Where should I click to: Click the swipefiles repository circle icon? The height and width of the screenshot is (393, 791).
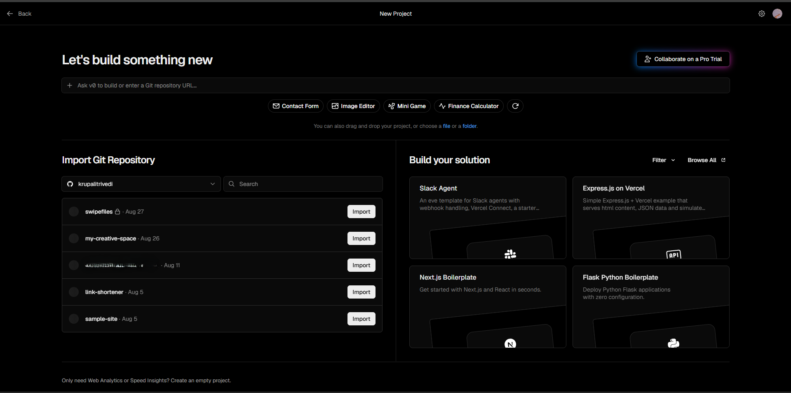(x=74, y=212)
